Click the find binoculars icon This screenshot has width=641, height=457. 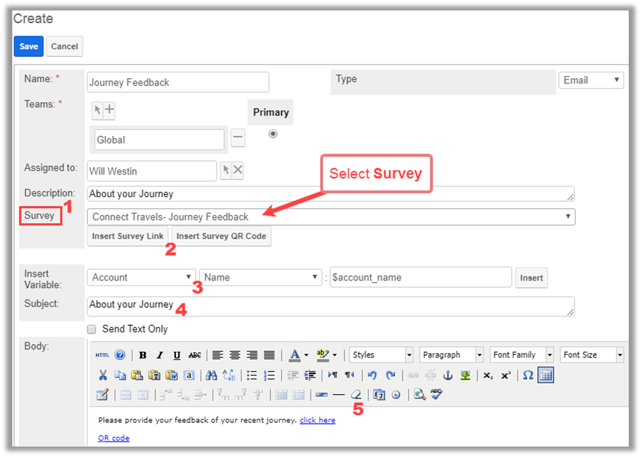click(x=211, y=375)
